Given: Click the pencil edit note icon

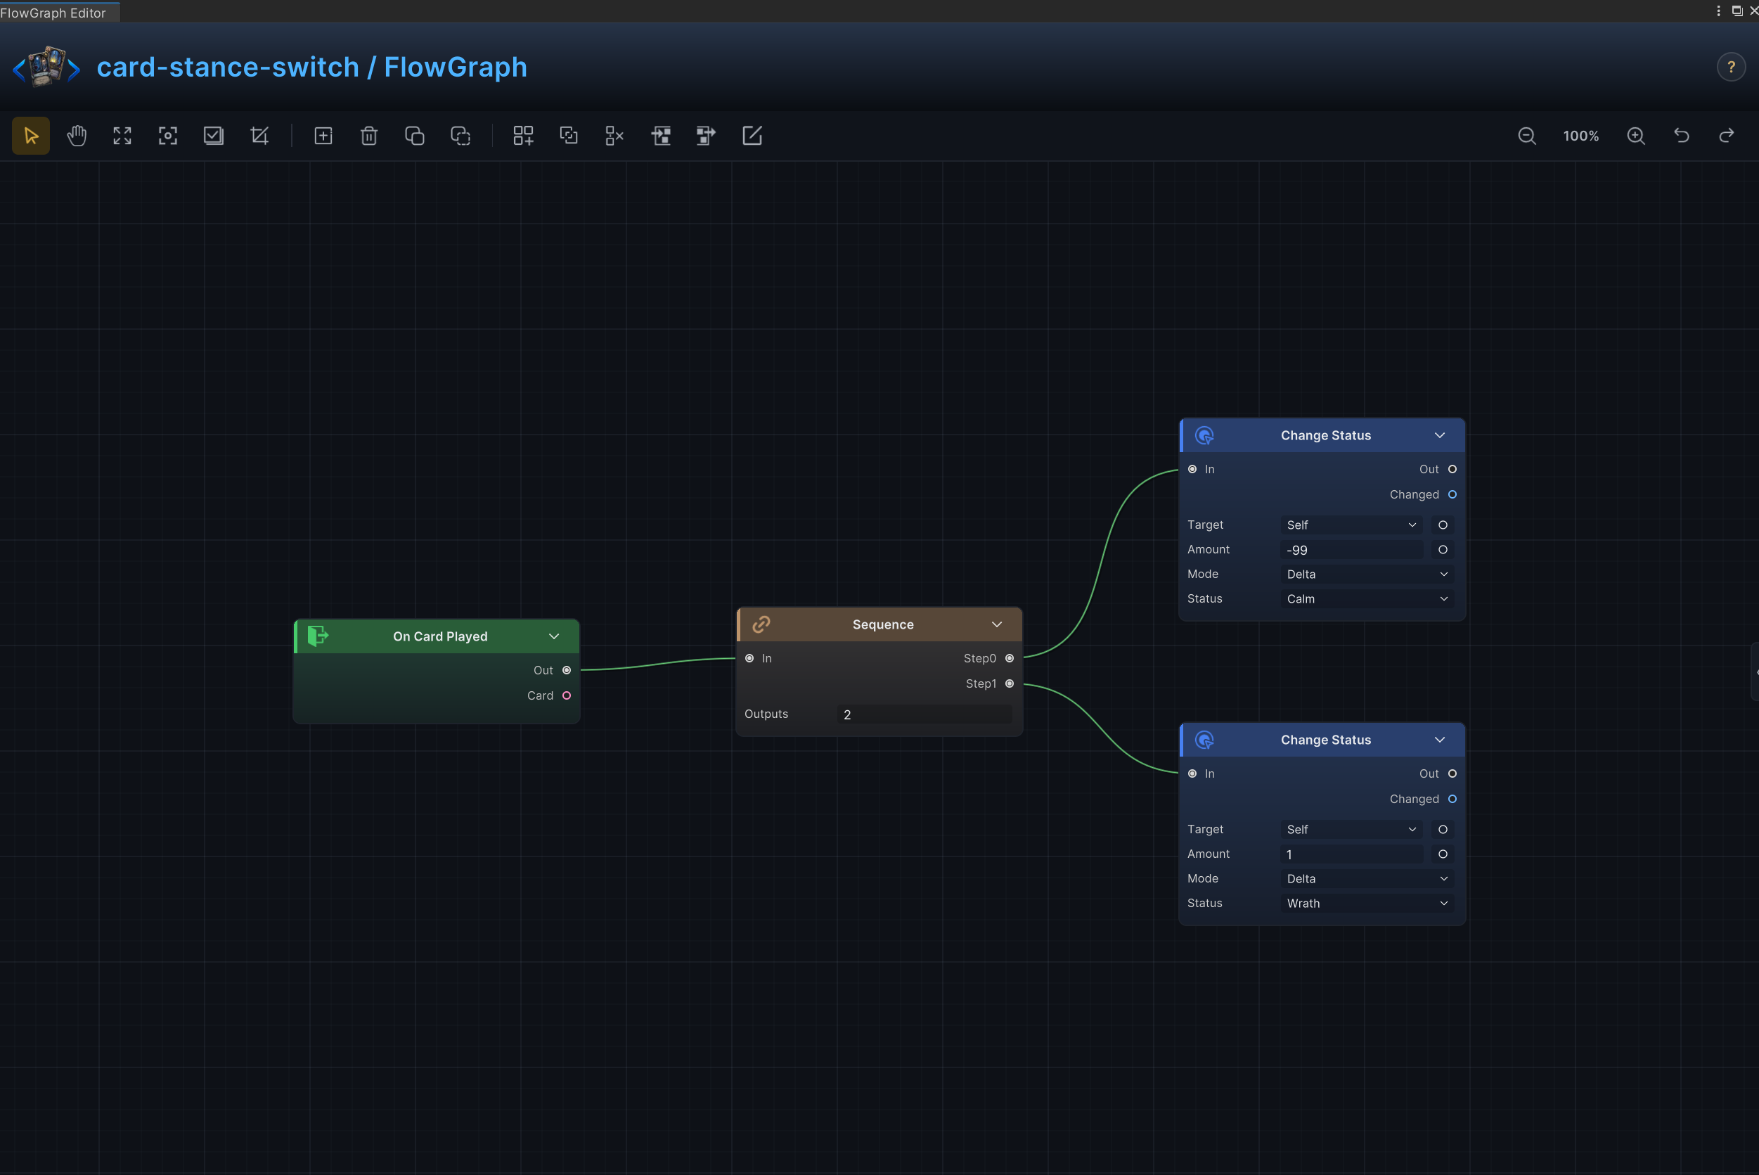Looking at the screenshot, I should 752,136.
